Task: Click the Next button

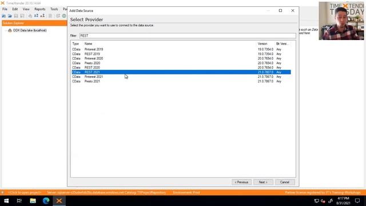Action: click(x=263, y=182)
